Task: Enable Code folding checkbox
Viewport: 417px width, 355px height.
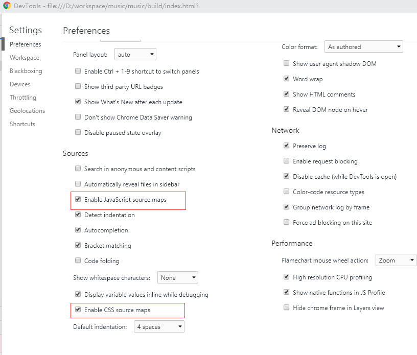Action: pyautogui.click(x=78, y=261)
